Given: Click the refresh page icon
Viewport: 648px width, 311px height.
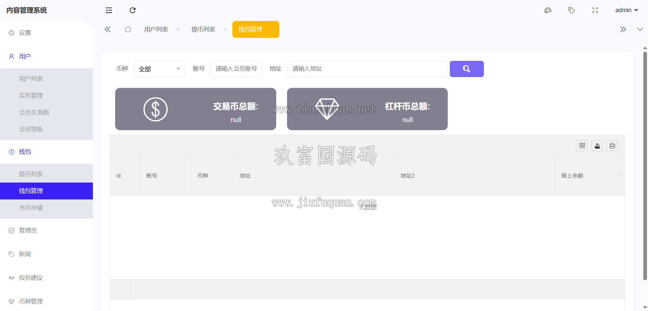Looking at the screenshot, I should click(132, 10).
